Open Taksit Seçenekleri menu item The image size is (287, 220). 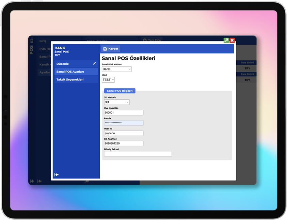[76, 79]
